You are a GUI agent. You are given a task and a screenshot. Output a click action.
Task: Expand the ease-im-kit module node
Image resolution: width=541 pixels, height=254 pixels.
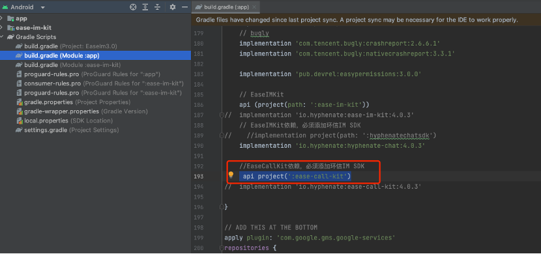[x=2, y=27]
